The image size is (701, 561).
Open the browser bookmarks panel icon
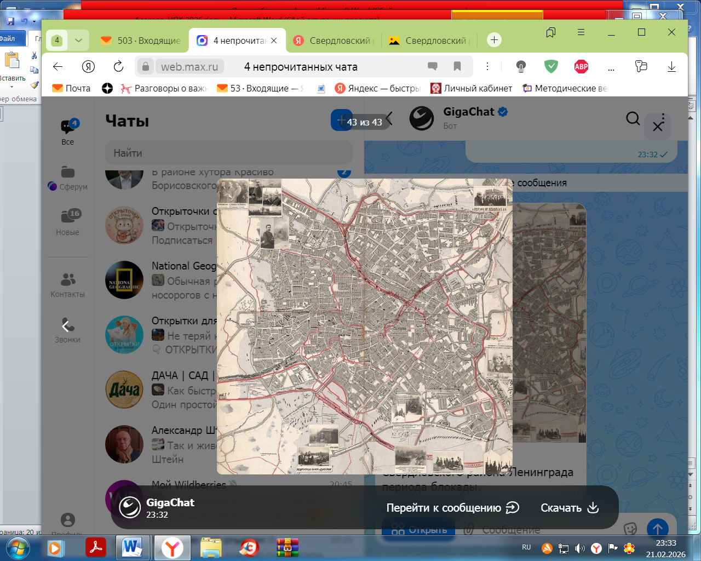(551, 32)
